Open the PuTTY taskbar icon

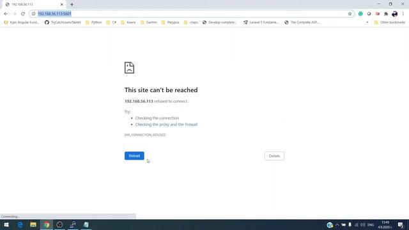tap(73, 224)
